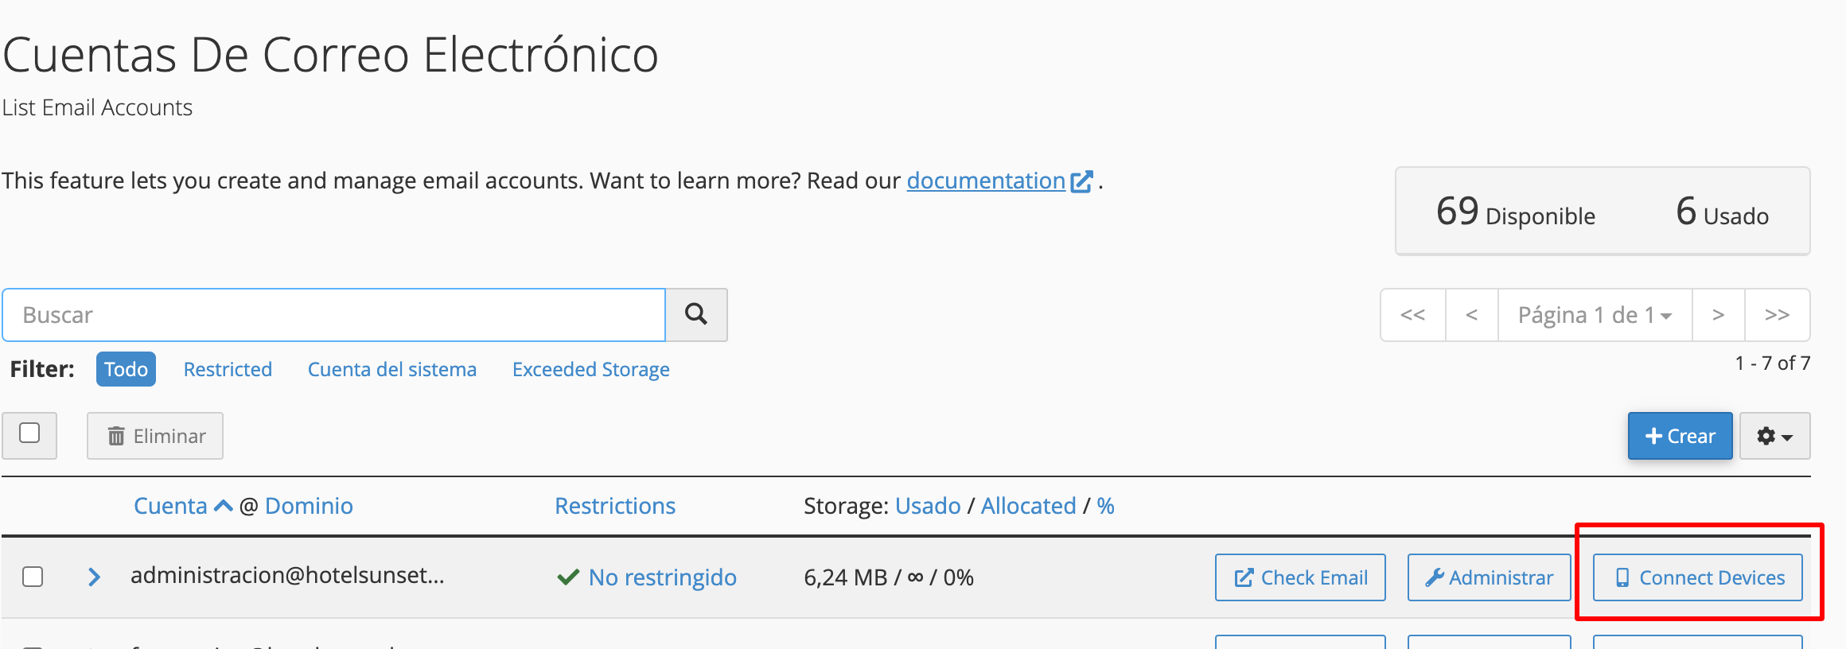Check the administracion@hotelsunset account checkbox
The height and width of the screenshot is (649, 1846).
tap(33, 577)
